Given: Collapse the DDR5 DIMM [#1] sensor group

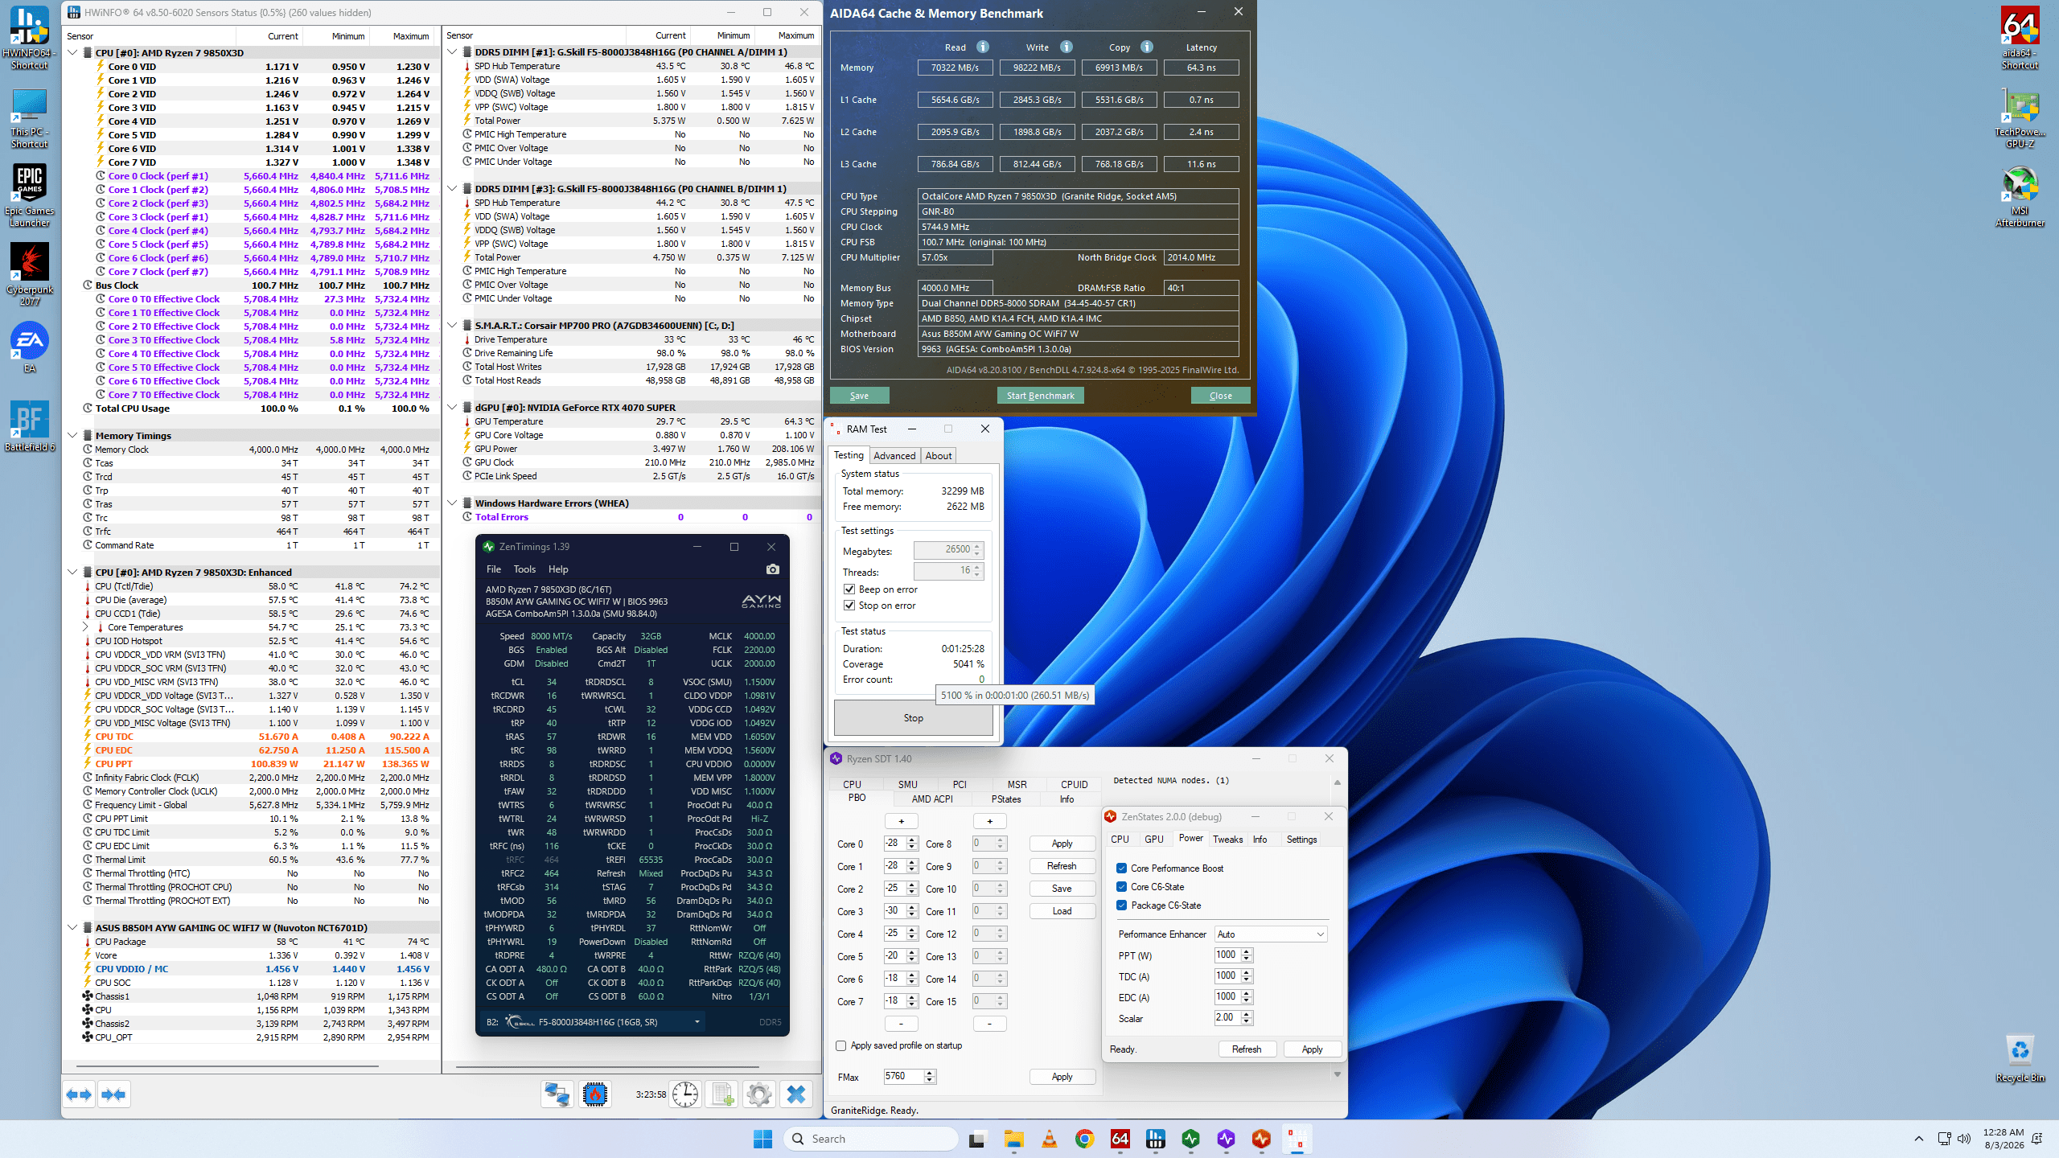Looking at the screenshot, I should 452,52.
